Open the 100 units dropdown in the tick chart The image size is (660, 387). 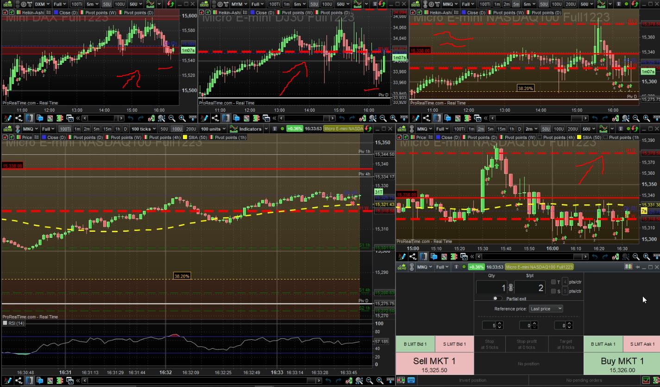click(213, 129)
